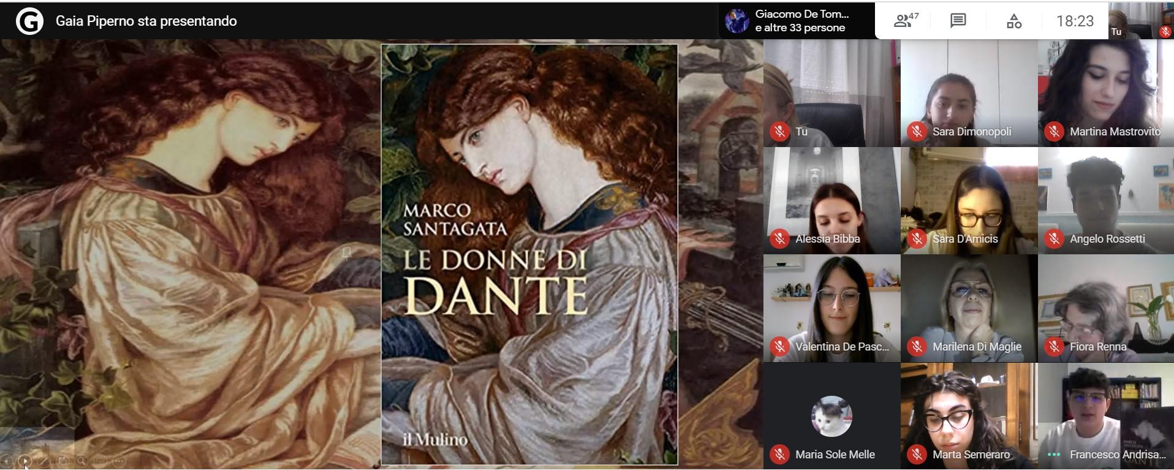
Task: Select Valentina De Pasc... video tile
Action: pyautogui.click(x=831, y=308)
